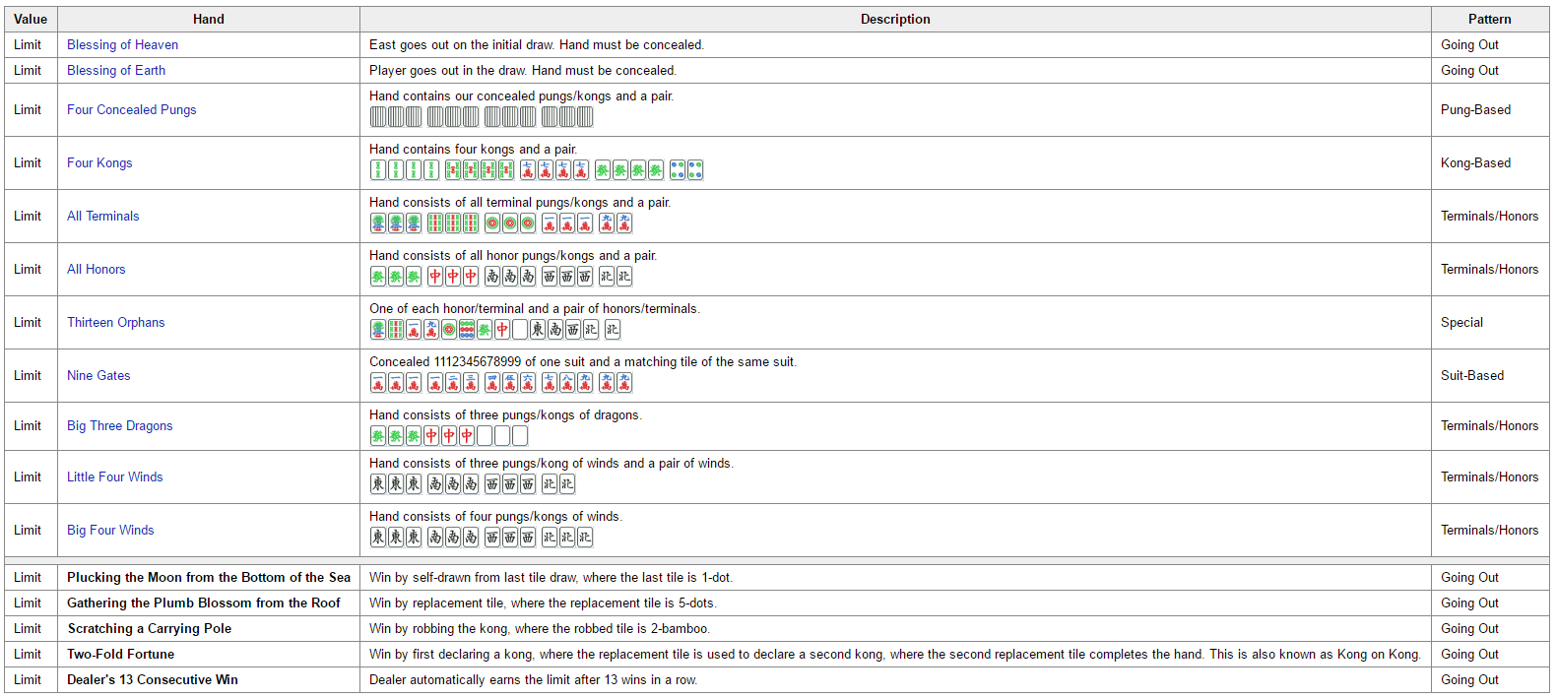Click 'Hand contains four kongs and a pair' text
The height and width of the screenshot is (698, 1557).
(x=473, y=149)
